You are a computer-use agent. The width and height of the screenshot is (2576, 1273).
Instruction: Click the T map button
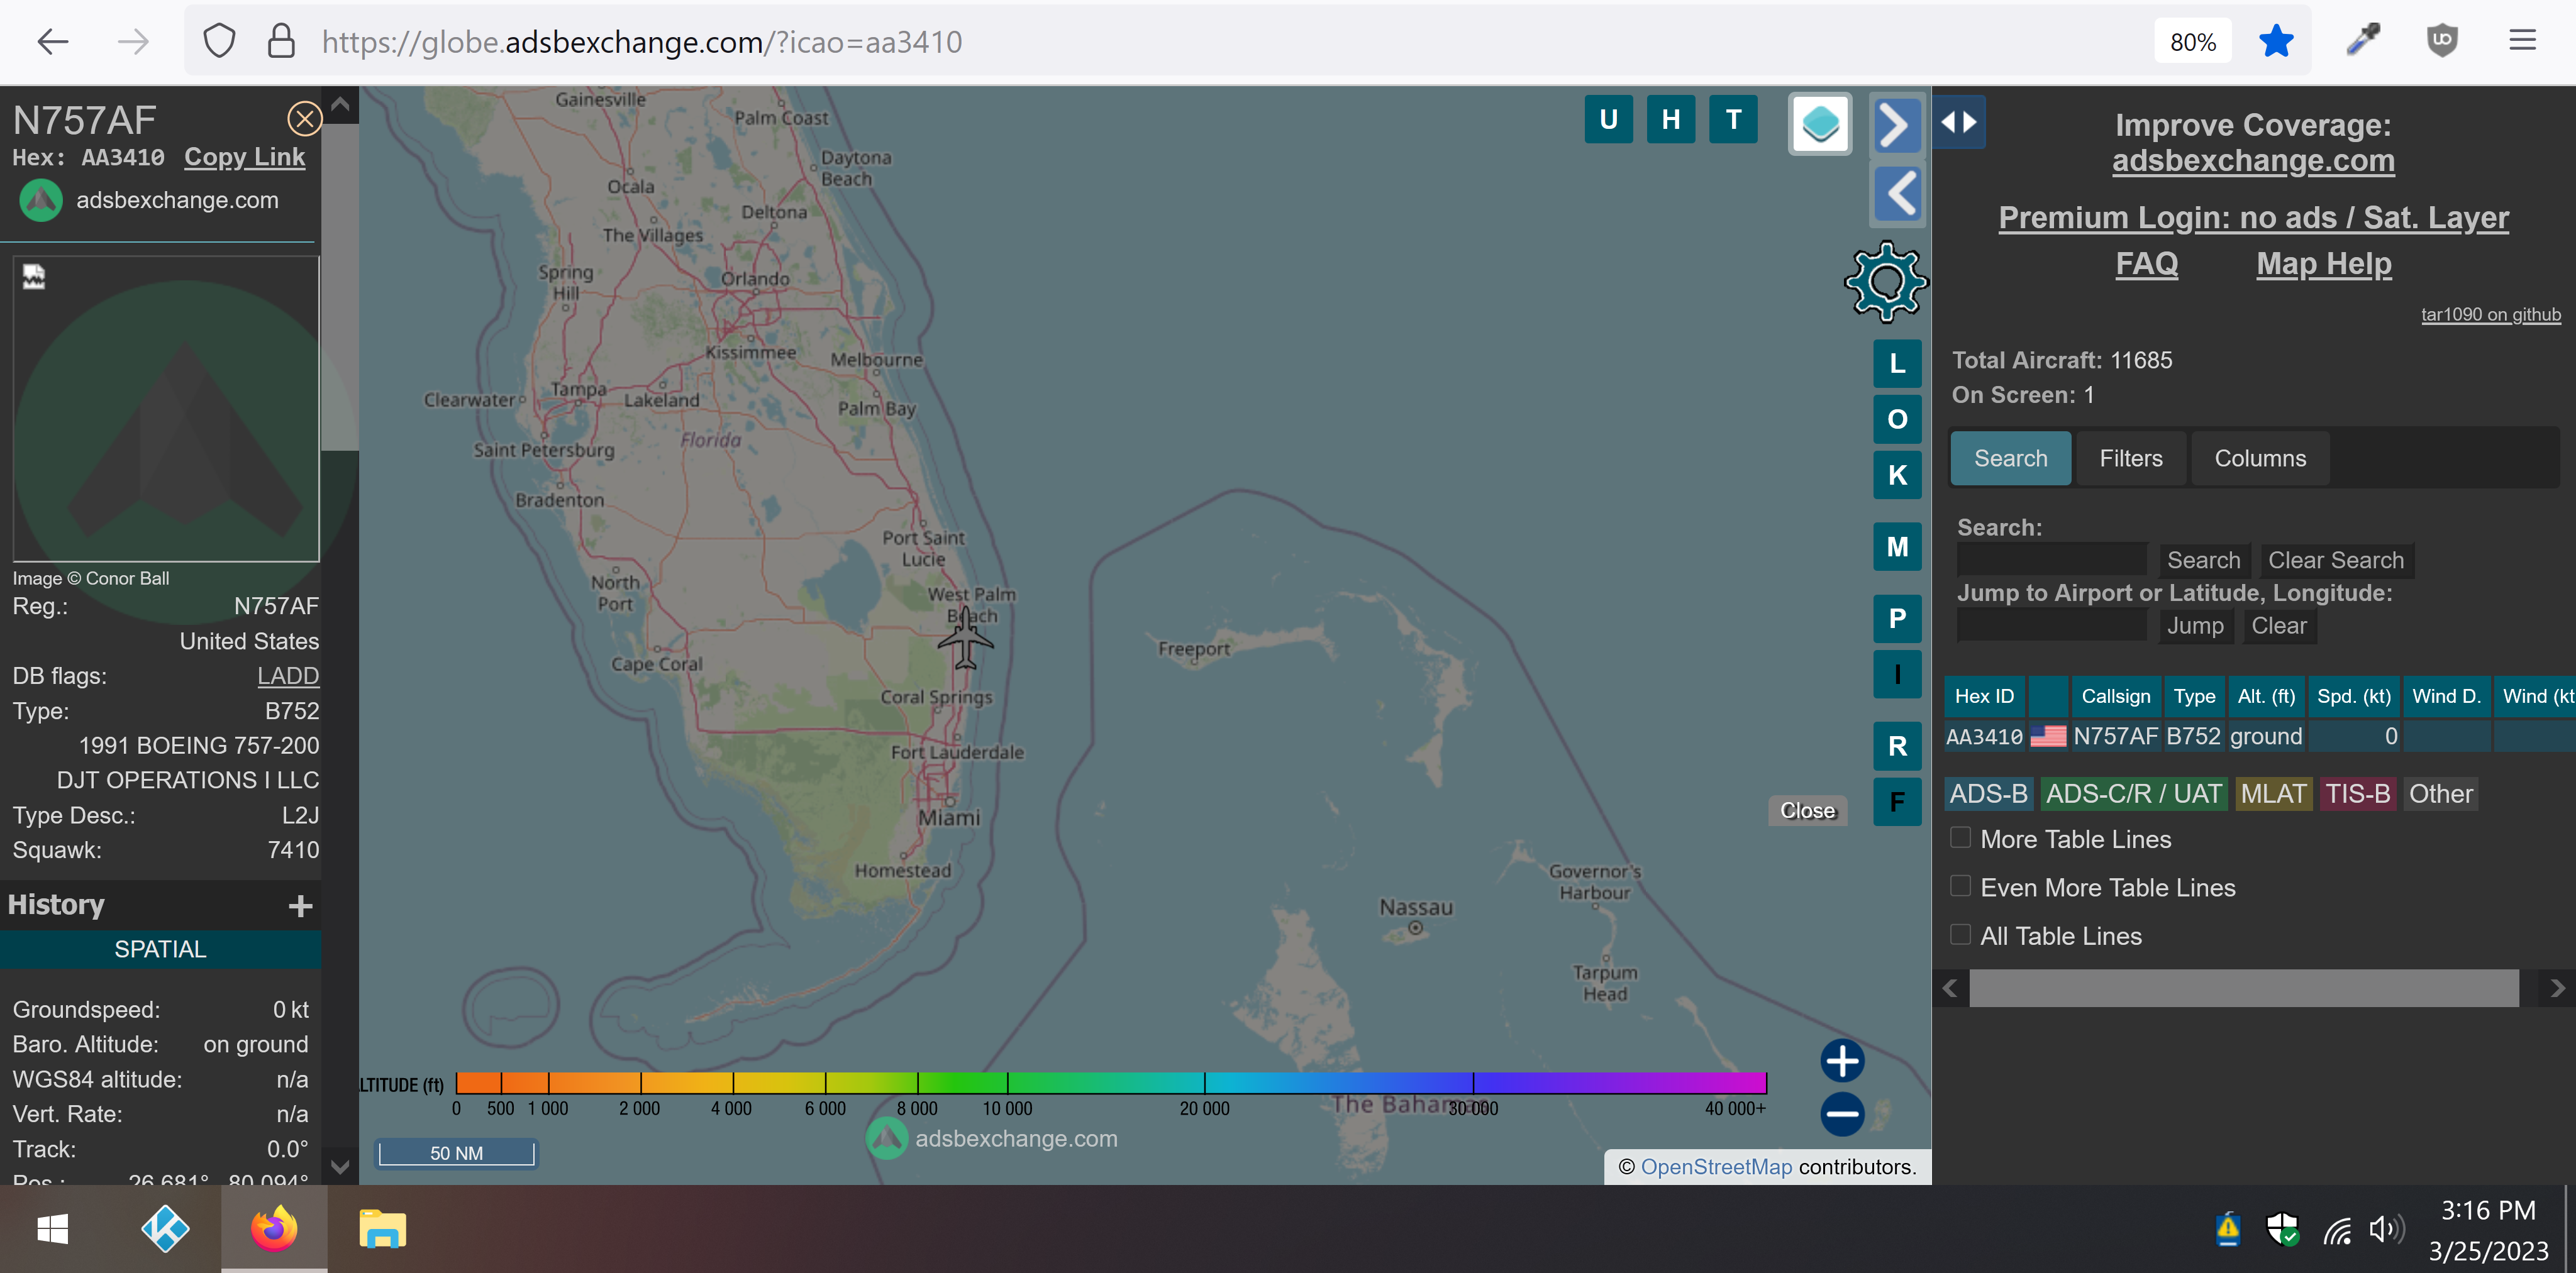(1733, 120)
